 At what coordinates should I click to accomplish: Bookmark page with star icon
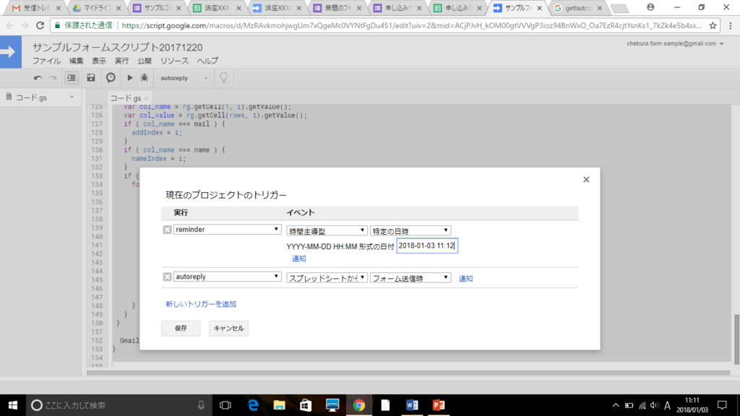[713, 25]
